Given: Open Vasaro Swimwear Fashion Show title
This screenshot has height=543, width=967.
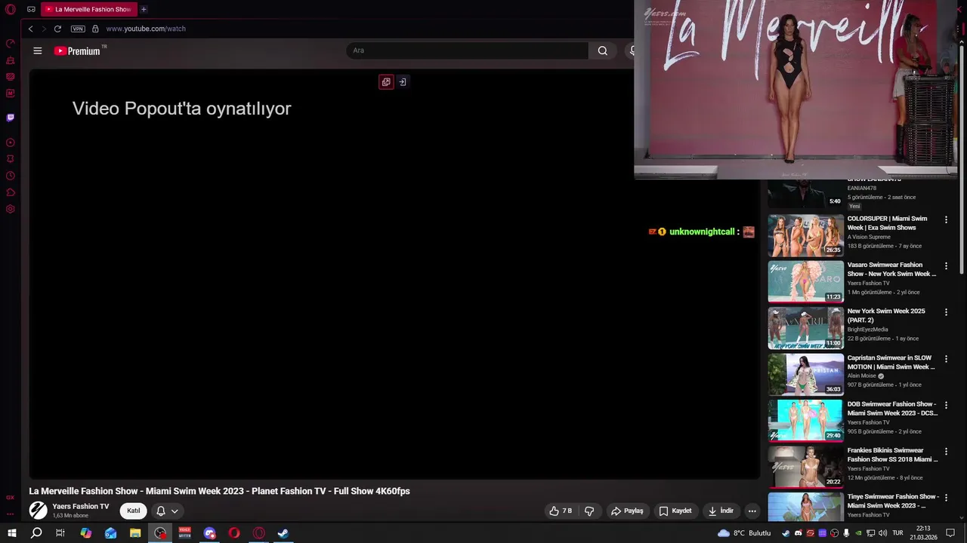Looking at the screenshot, I should click(891, 269).
